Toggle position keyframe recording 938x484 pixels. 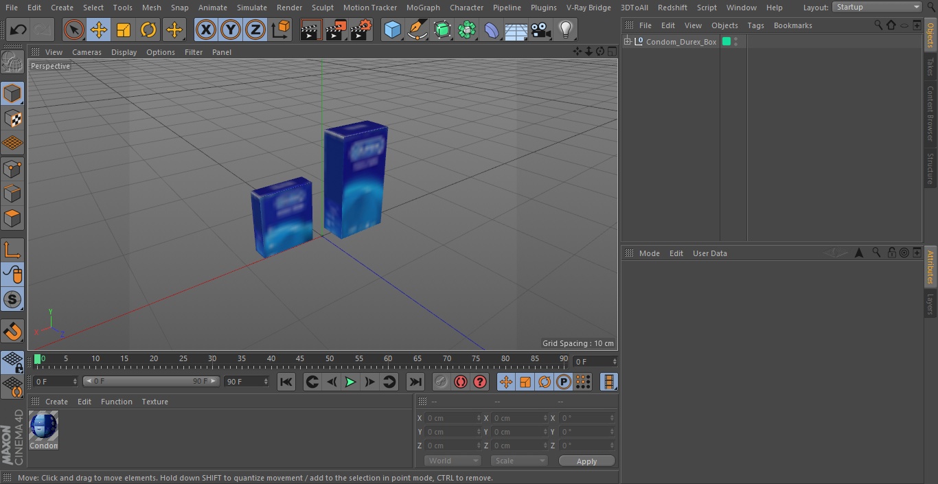click(506, 382)
